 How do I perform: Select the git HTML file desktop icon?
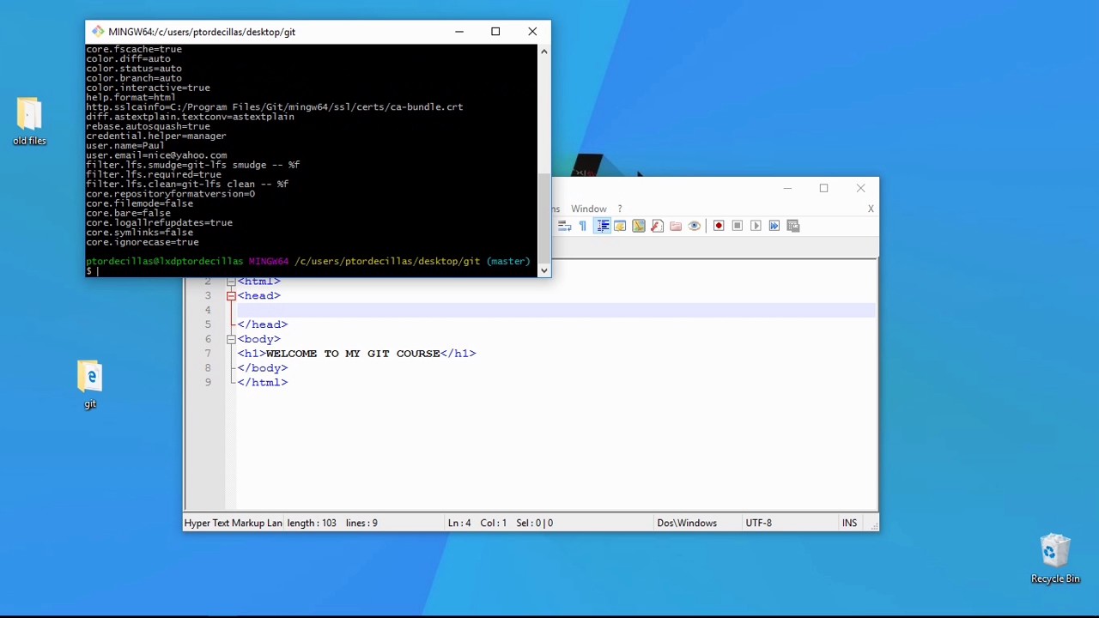pos(90,385)
